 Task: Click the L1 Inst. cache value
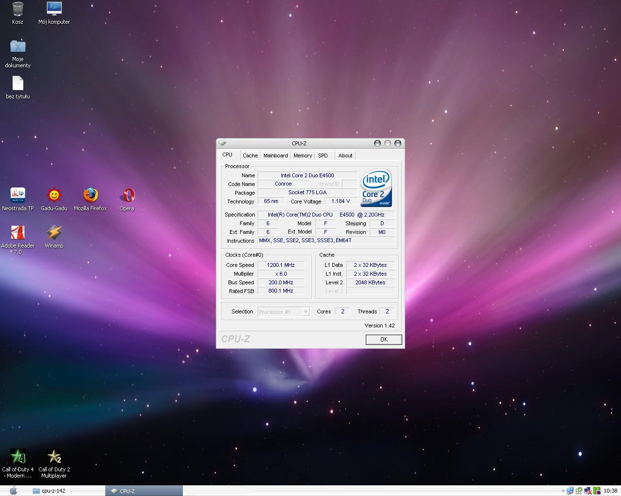point(370,274)
